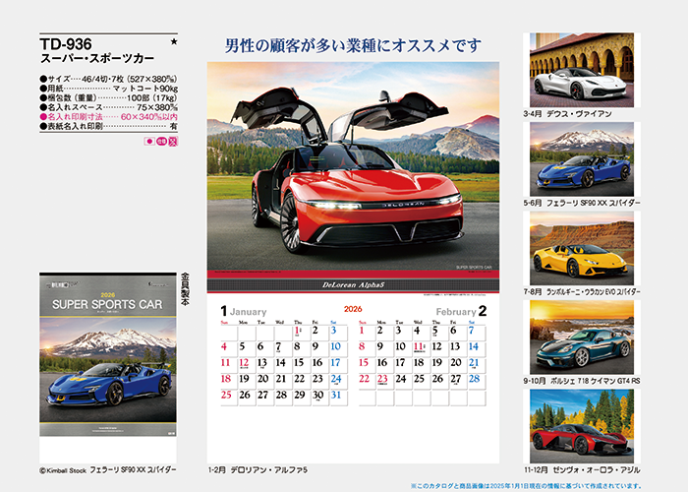Click the large number 2 beside February
This screenshot has height=492, width=688.
pos(484,311)
